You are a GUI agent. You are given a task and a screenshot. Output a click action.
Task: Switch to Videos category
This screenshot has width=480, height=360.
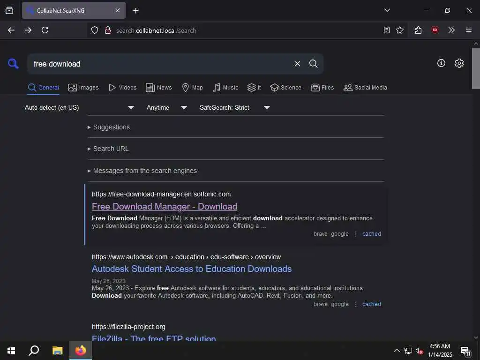point(122,88)
